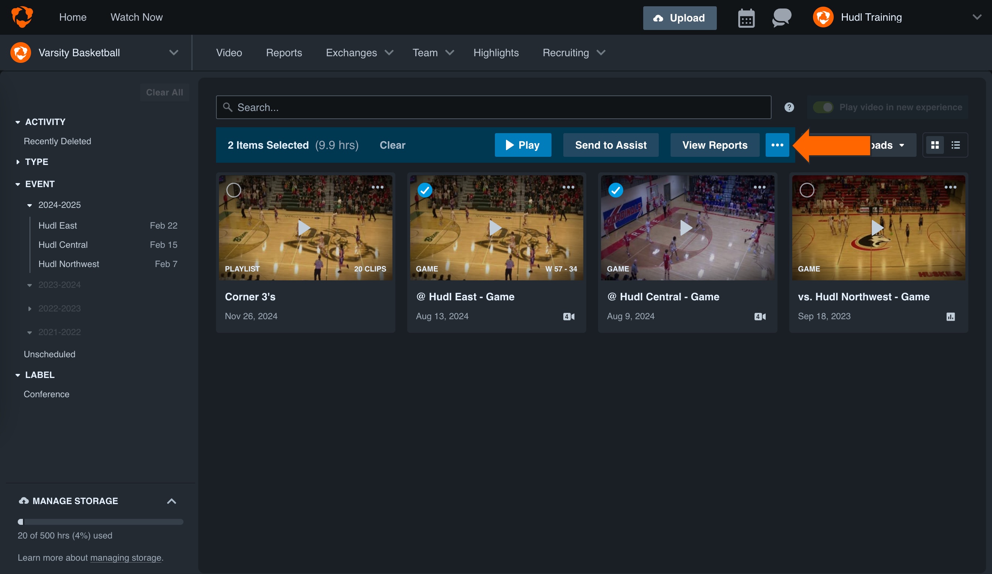Viewport: 992px width, 574px height.
Task: Switch to list view of videos
Action: pos(956,145)
